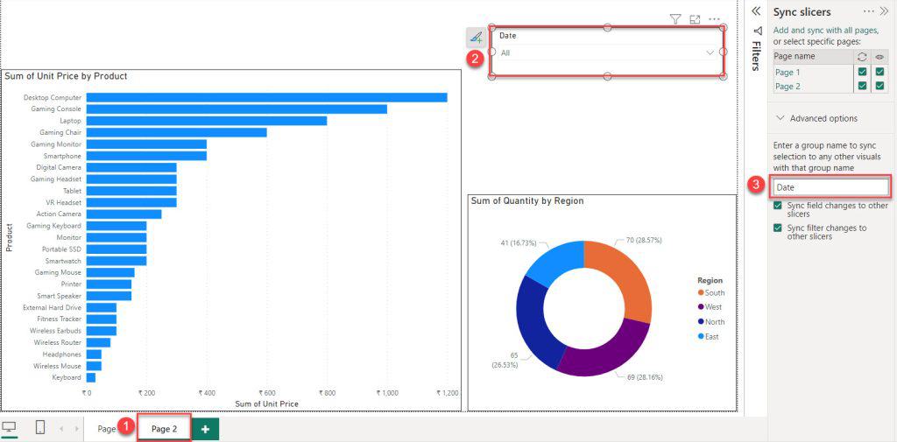The image size is (897, 442).
Task: Click the Sum of Quantity by Region title
Action: (527, 200)
